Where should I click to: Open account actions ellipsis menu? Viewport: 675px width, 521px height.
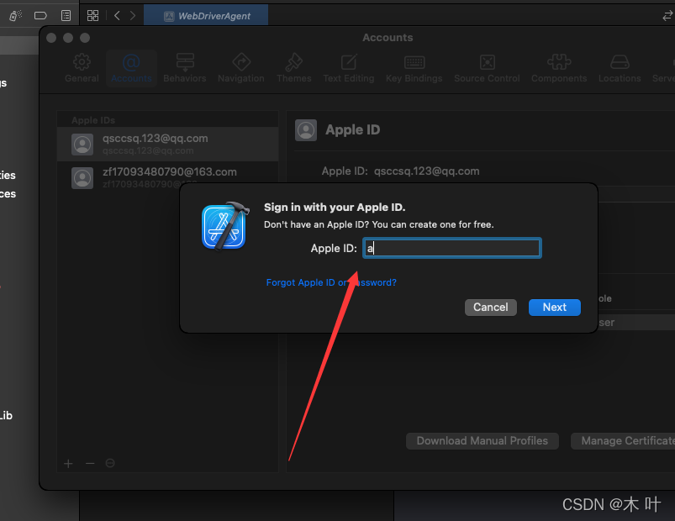pos(110,463)
